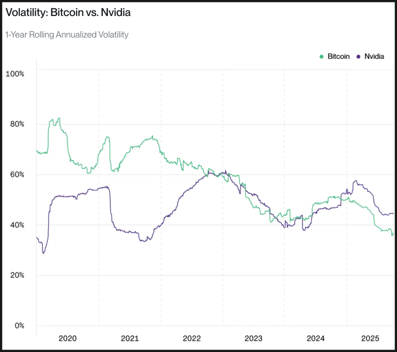Select the 2024 x-axis label
This screenshot has width=397, height=352.
(x=316, y=338)
